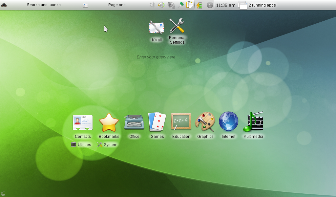Expand hidden system tray icons arrow
The width and height of the screenshot is (336, 197).
[151, 5]
